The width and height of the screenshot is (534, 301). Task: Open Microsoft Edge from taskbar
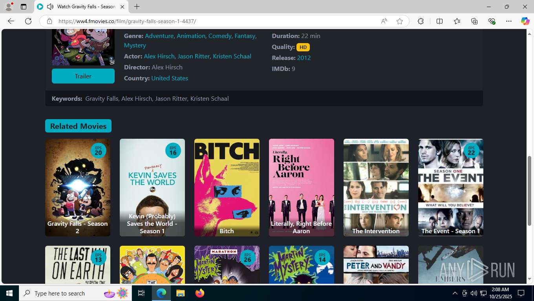click(x=161, y=293)
